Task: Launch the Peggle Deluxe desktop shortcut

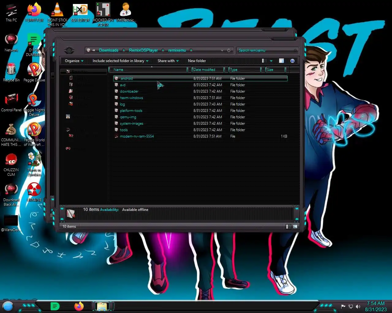Action: (x=34, y=72)
